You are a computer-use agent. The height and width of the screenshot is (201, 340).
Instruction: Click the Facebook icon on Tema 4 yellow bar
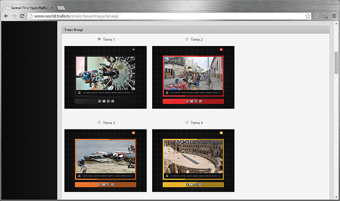point(187,184)
